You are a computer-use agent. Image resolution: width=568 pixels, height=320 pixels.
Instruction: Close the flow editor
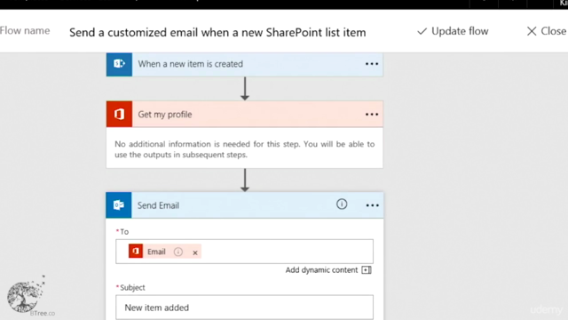[547, 31]
